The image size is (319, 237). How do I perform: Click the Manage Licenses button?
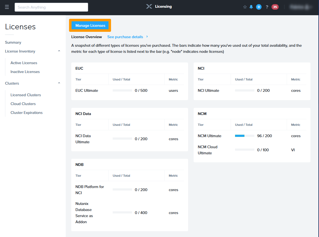(90, 25)
